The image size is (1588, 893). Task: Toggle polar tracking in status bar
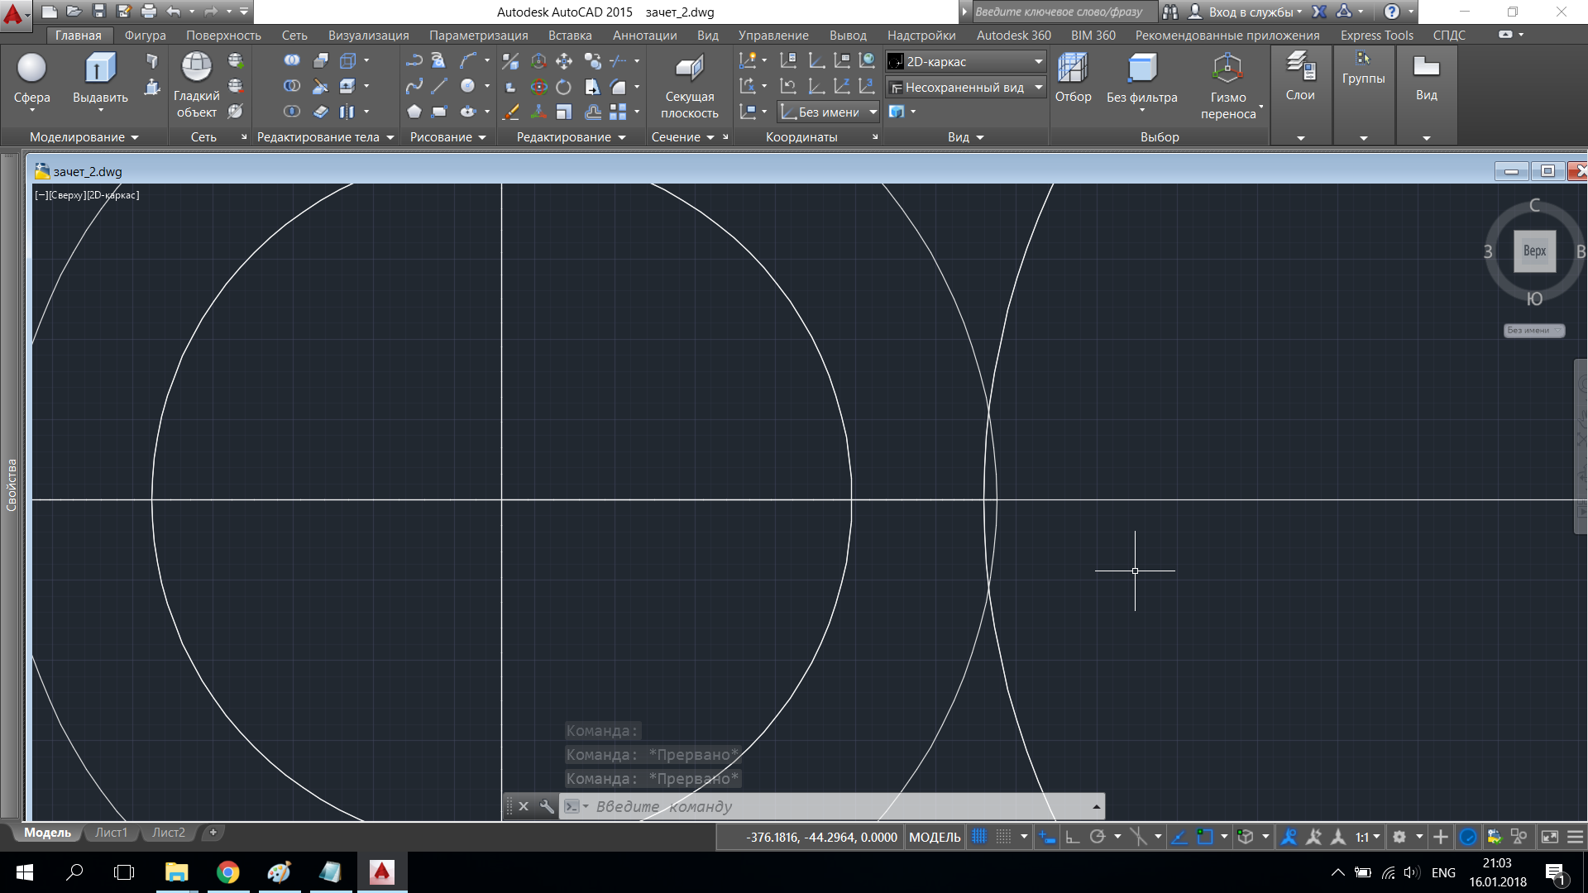point(1098,837)
